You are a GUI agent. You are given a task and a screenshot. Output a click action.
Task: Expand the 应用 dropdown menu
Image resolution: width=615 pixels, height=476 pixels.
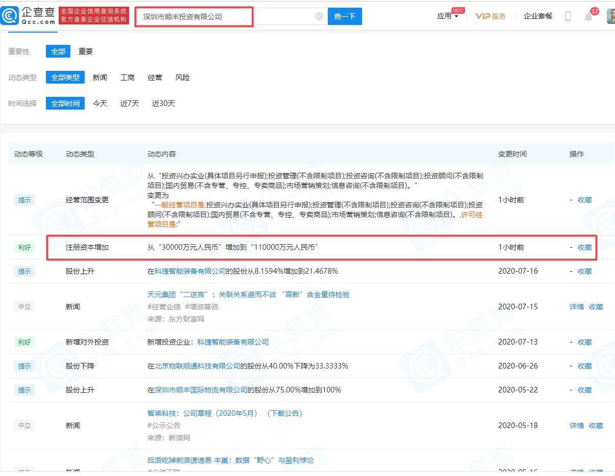click(447, 16)
